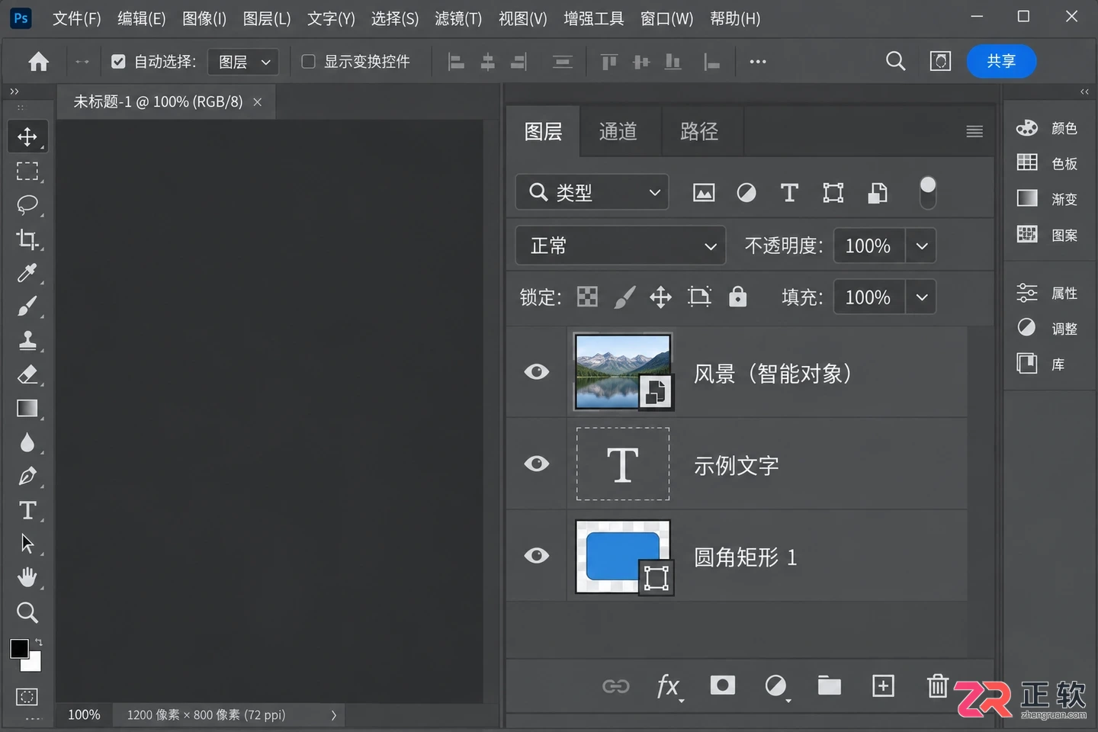Select the Blur tool
1098x732 pixels.
[27, 442]
